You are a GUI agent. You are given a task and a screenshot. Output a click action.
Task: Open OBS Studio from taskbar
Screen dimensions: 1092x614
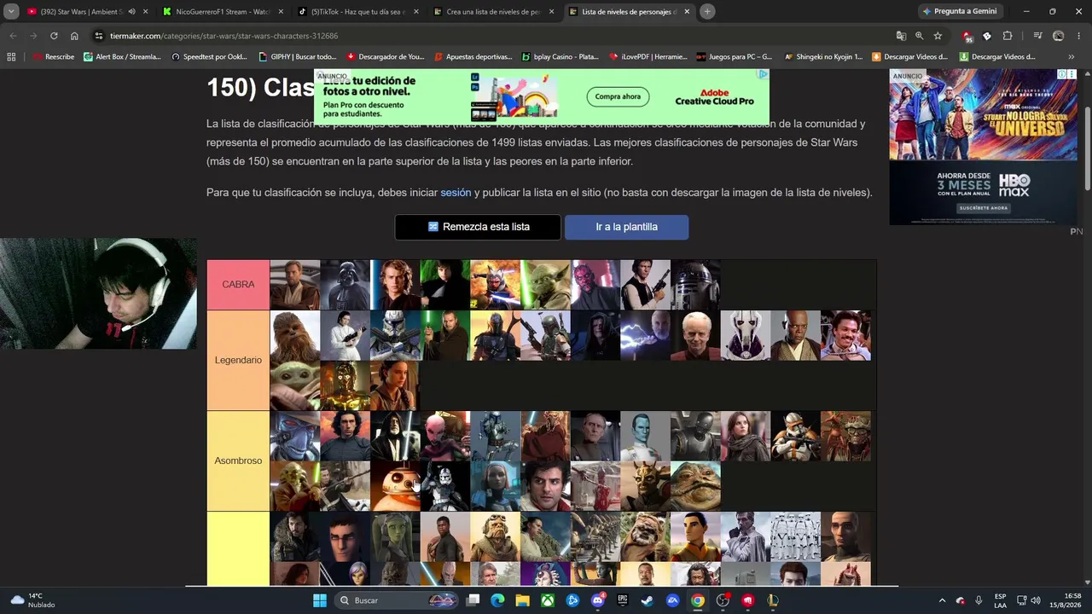coord(723,600)
